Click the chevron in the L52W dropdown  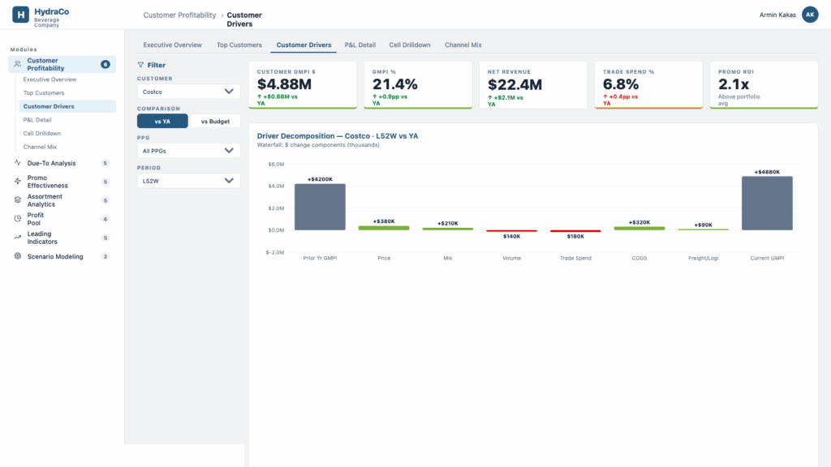point(229,181)
